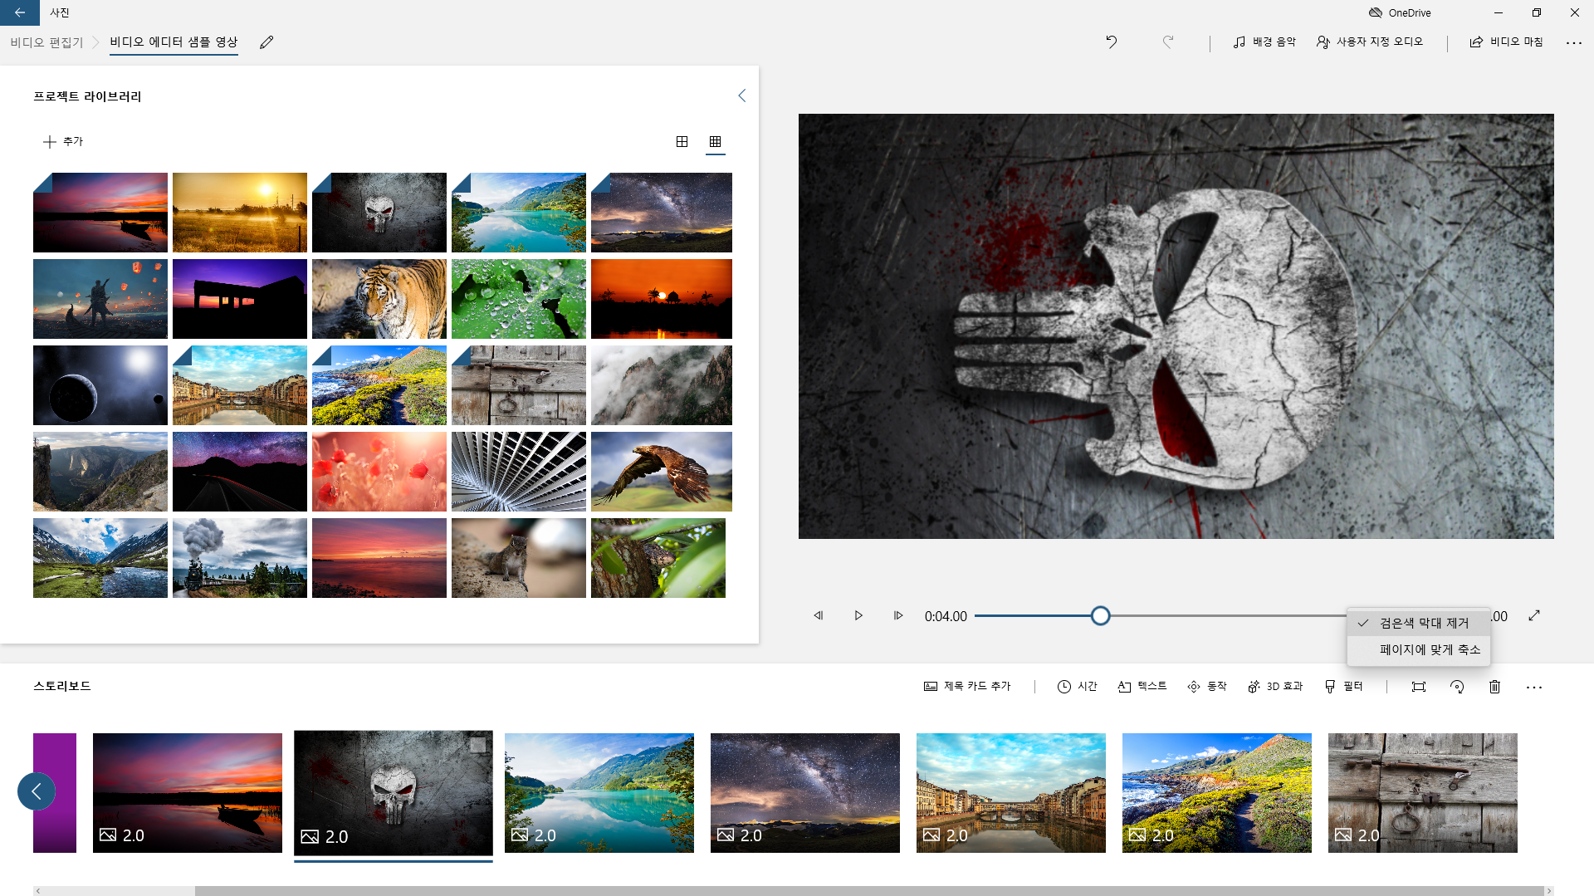Click the storyboard horizontal scrollbar
The image size is (1594, 896).
coord(869,891)
